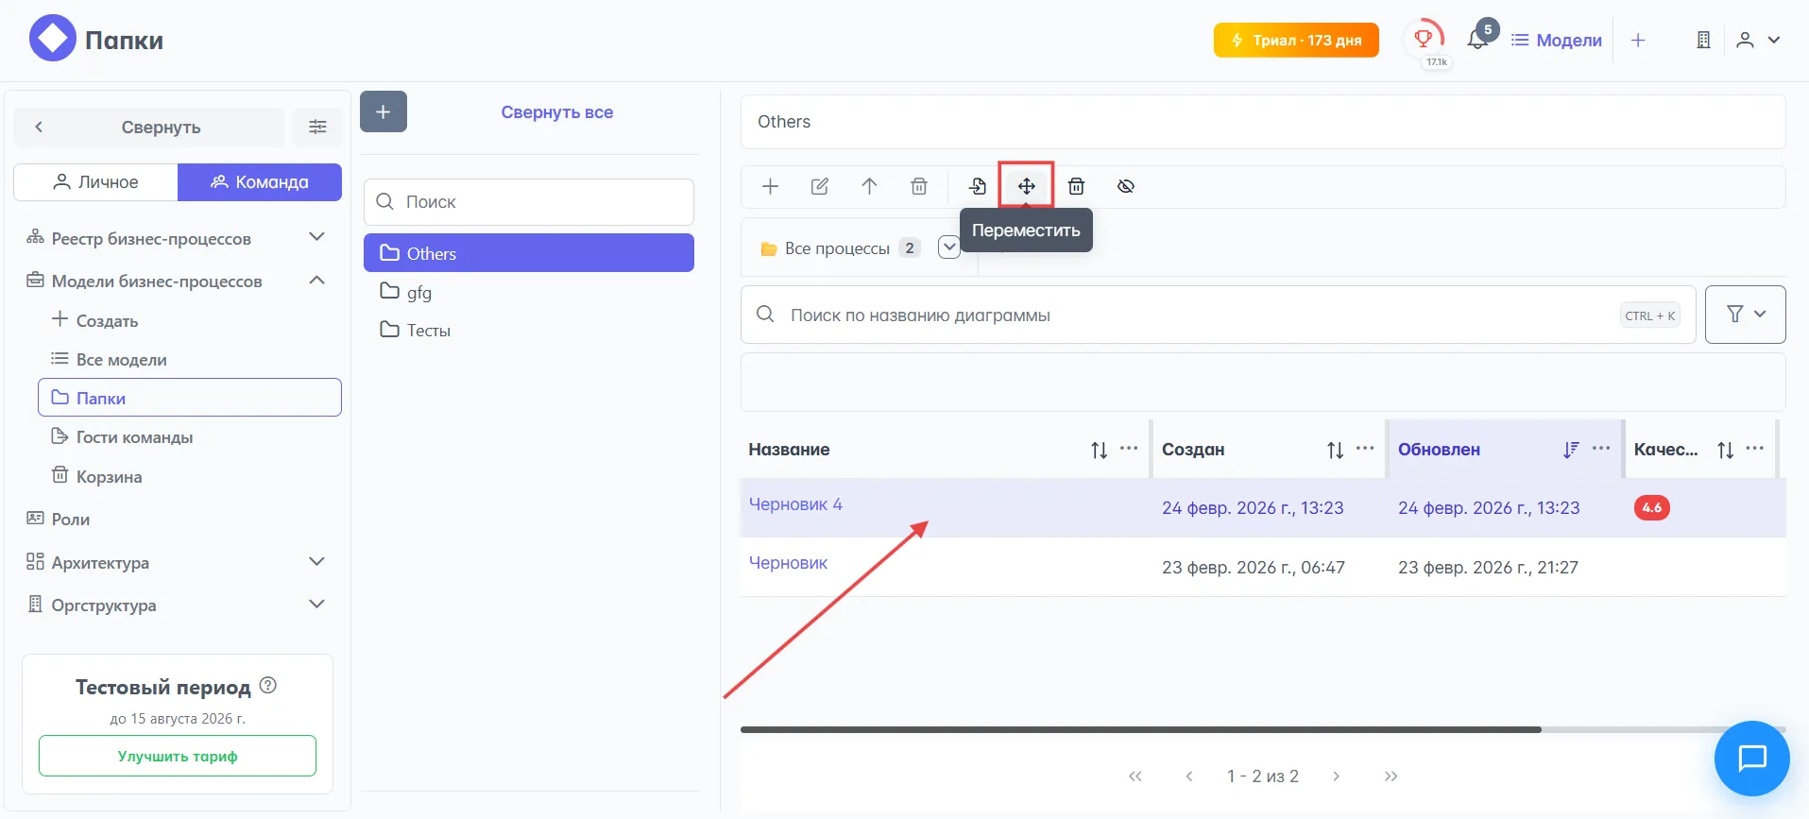Switch to Личное workspace toggle
Image resolution: width=1809 pixels, height=819 pixels.
pyautogui.click(x=95, y=182)
